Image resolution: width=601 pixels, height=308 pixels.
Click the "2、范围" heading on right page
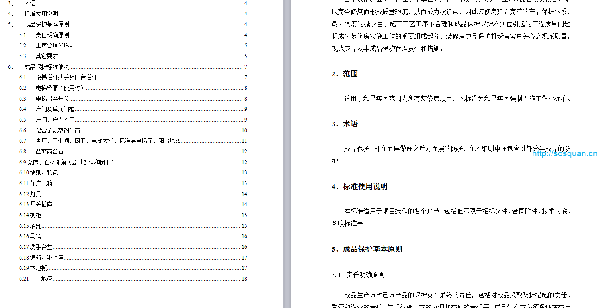point(345,74)
